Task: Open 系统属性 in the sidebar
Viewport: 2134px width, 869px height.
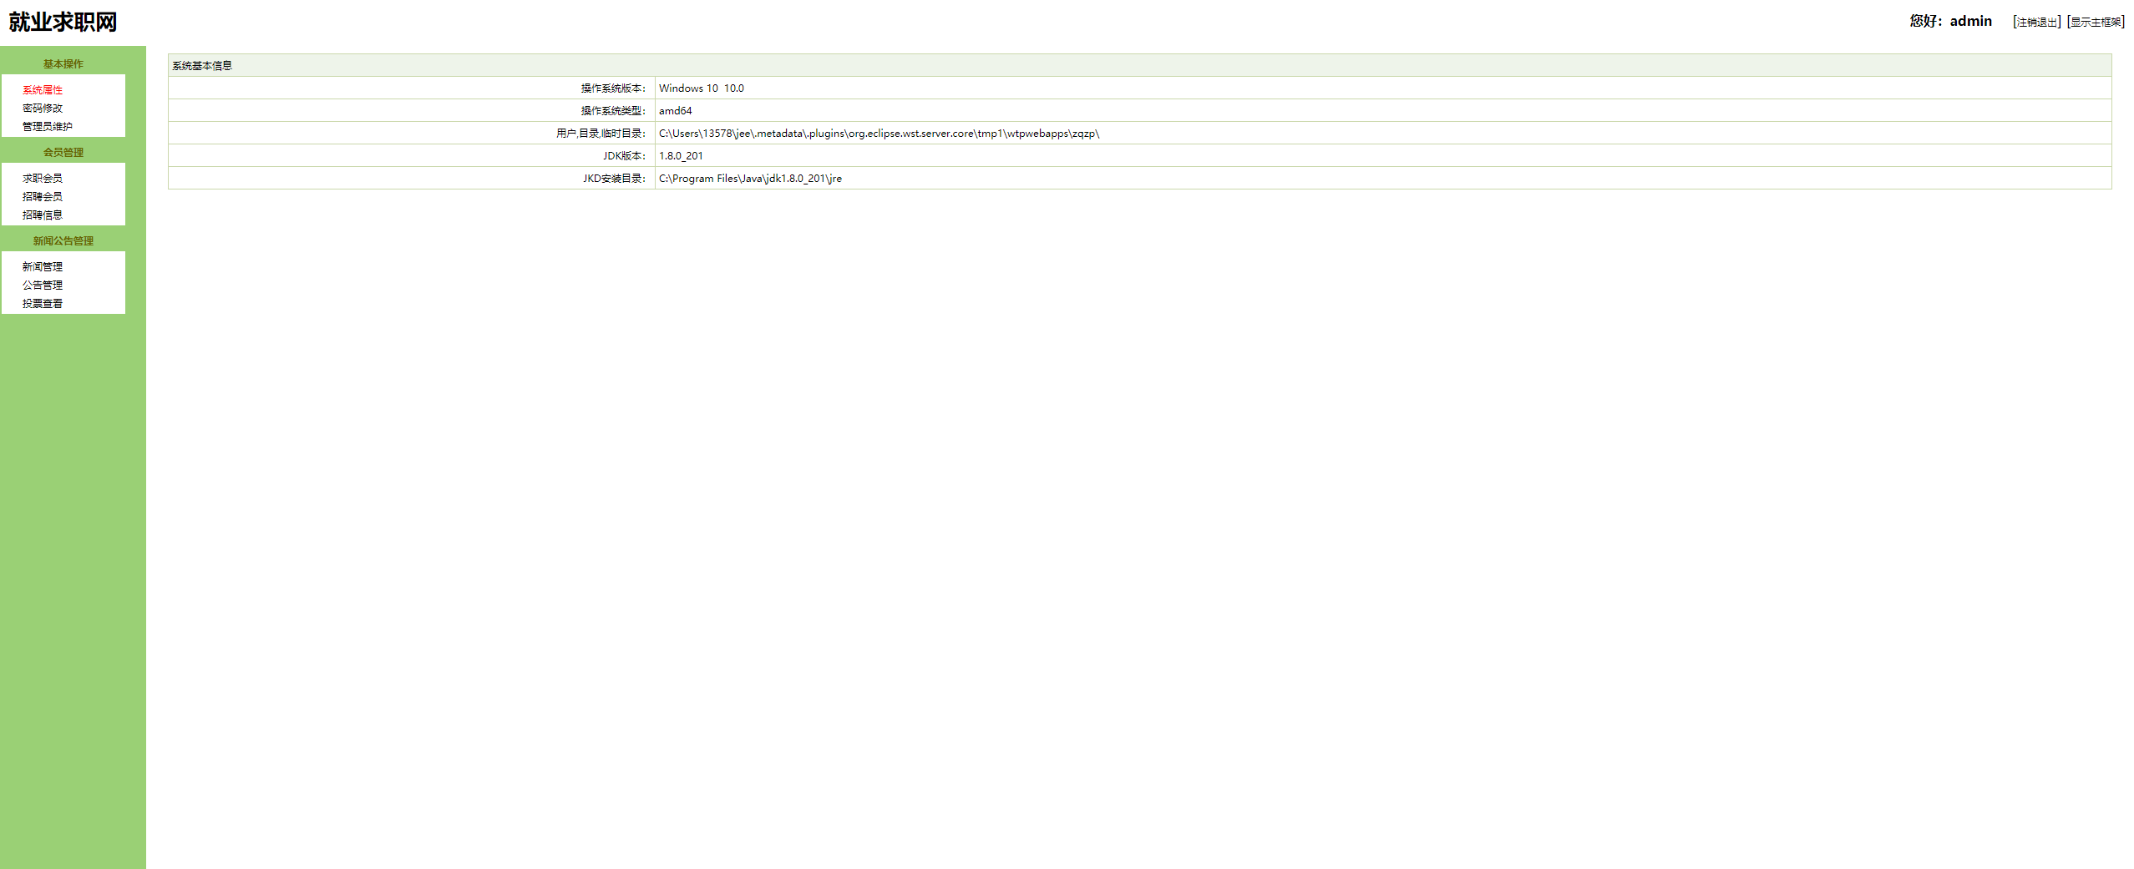Action: 43,90
